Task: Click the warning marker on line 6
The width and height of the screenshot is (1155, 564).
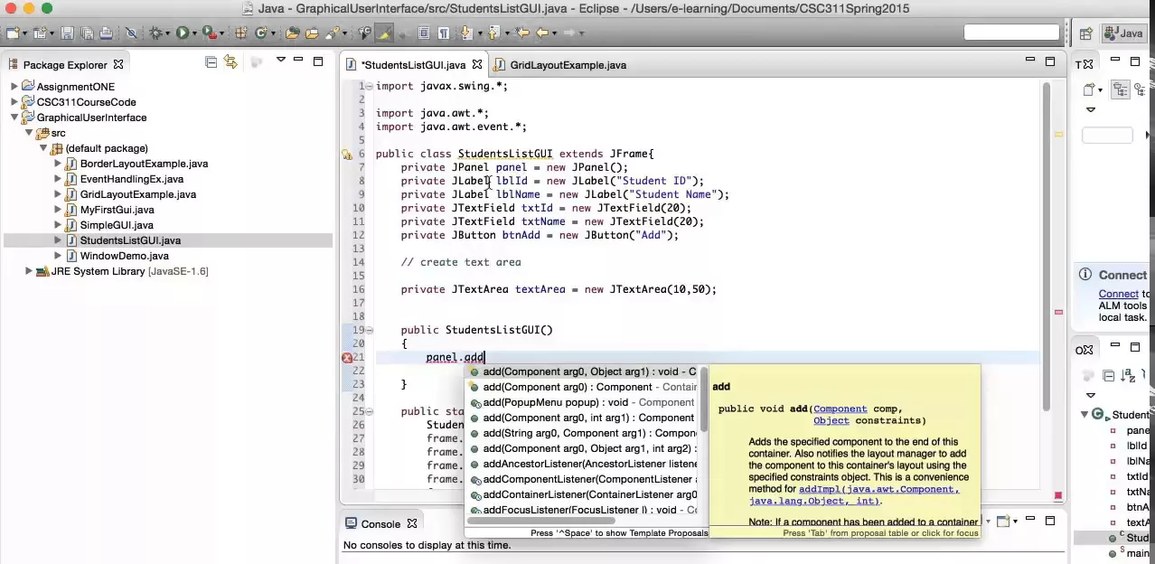Action: [x=347, y=155]
